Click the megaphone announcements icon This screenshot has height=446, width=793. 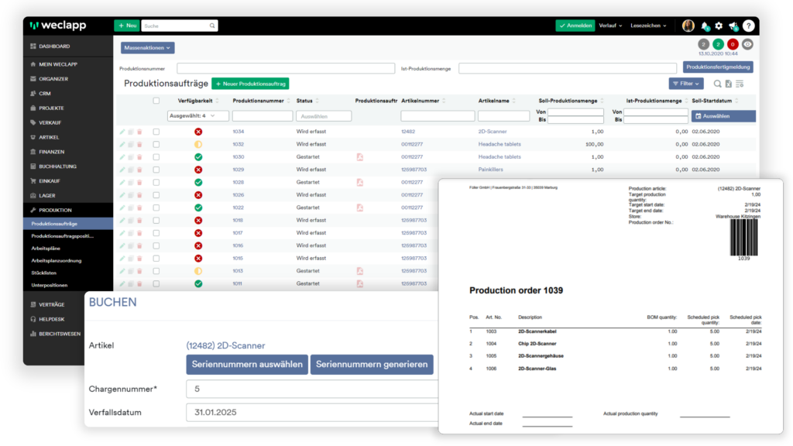(733, 26)
